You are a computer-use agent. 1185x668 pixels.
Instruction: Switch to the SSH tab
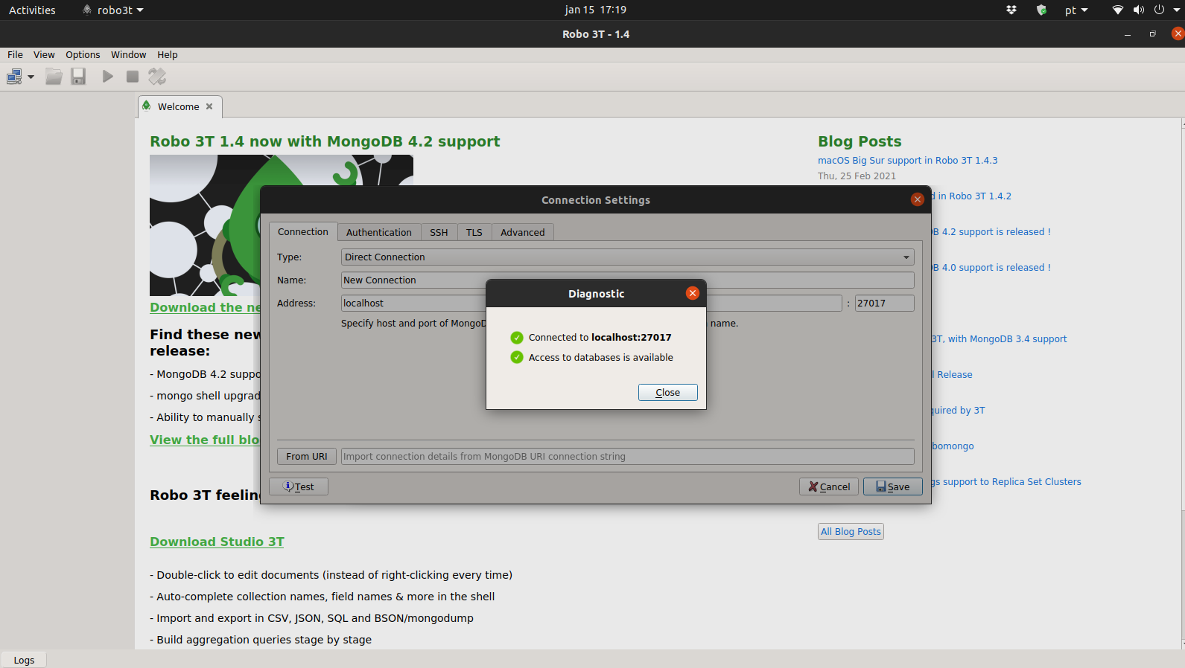pyautogui.click(x=439, y=232)
